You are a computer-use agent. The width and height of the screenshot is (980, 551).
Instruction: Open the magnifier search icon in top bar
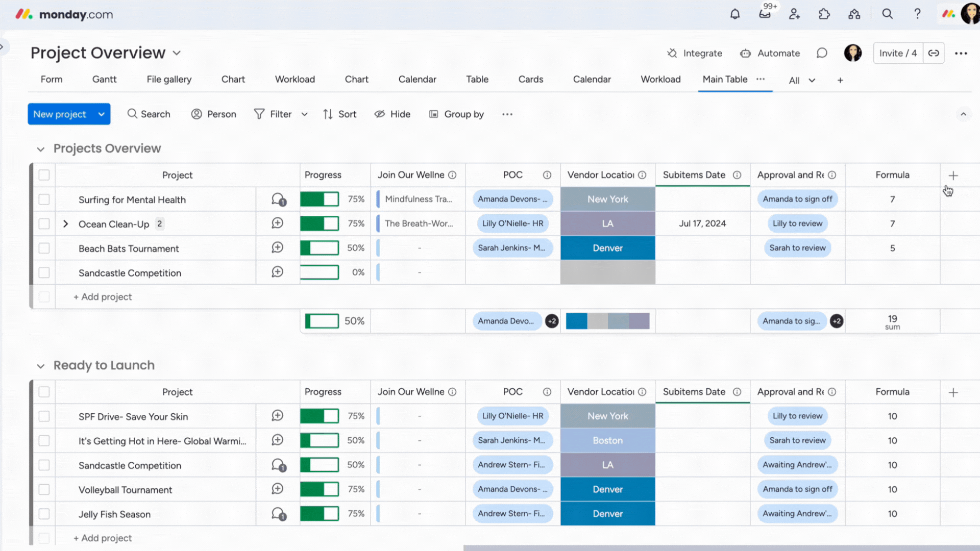(x=888, y=14)
